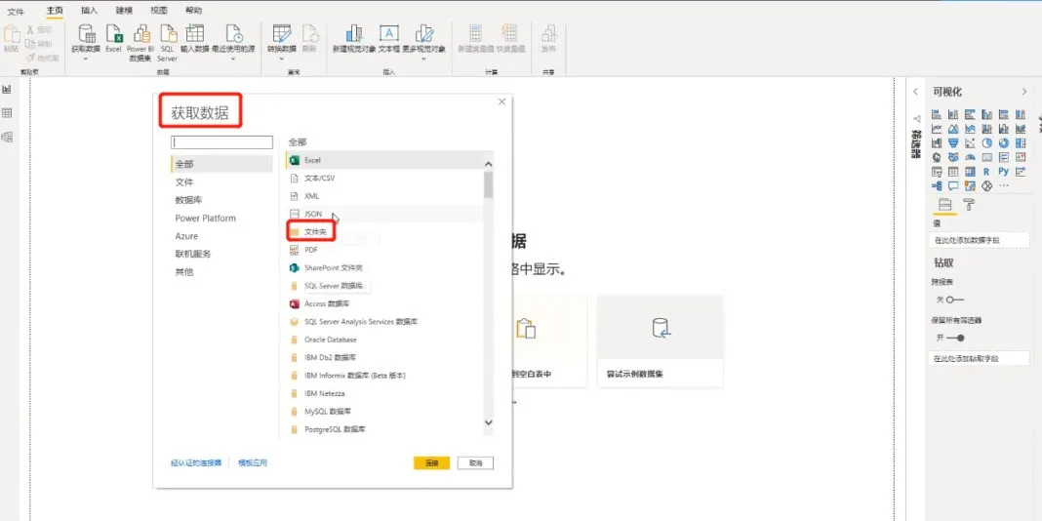Switch to Data view in left sidebar
Screen dimensions: 1042x521
tap(7, 113)
